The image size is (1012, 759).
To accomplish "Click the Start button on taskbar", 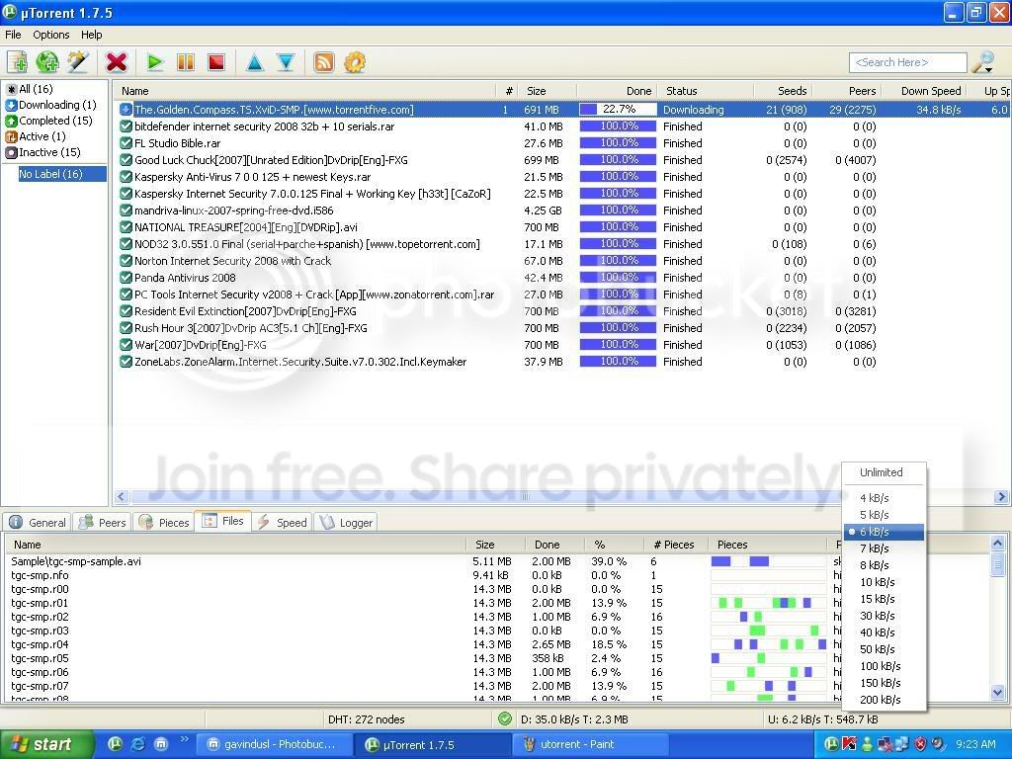I will click(x=46, y=745).
